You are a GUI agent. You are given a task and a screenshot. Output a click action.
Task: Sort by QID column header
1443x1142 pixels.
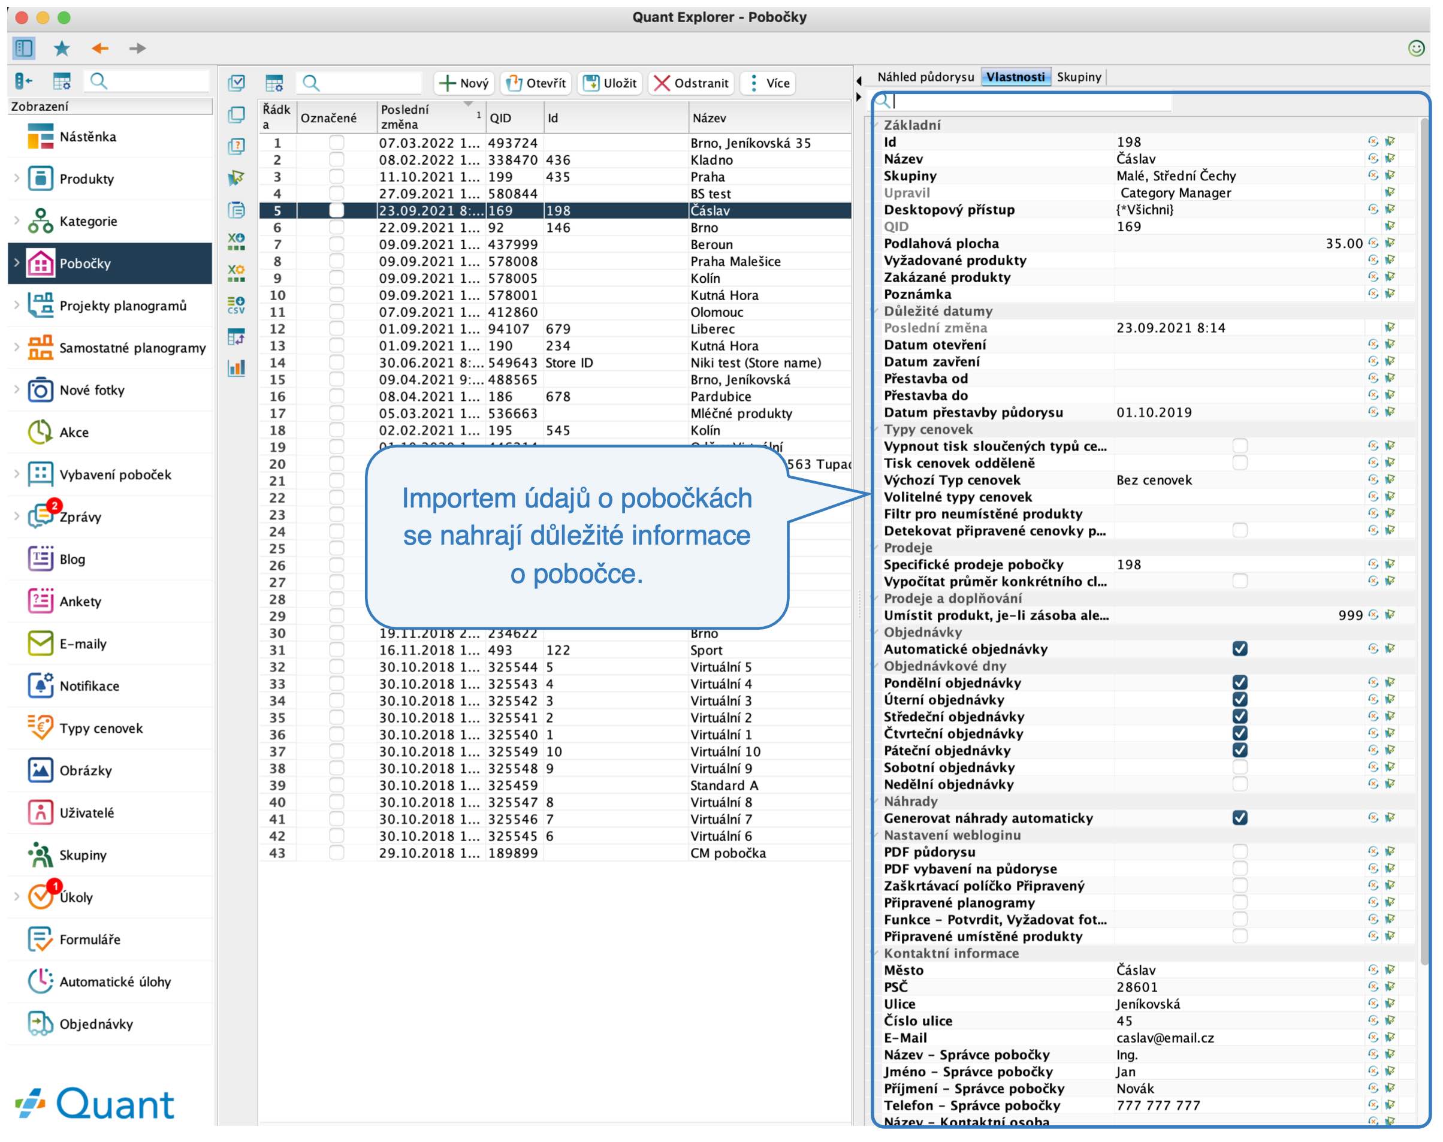[514, 117]
